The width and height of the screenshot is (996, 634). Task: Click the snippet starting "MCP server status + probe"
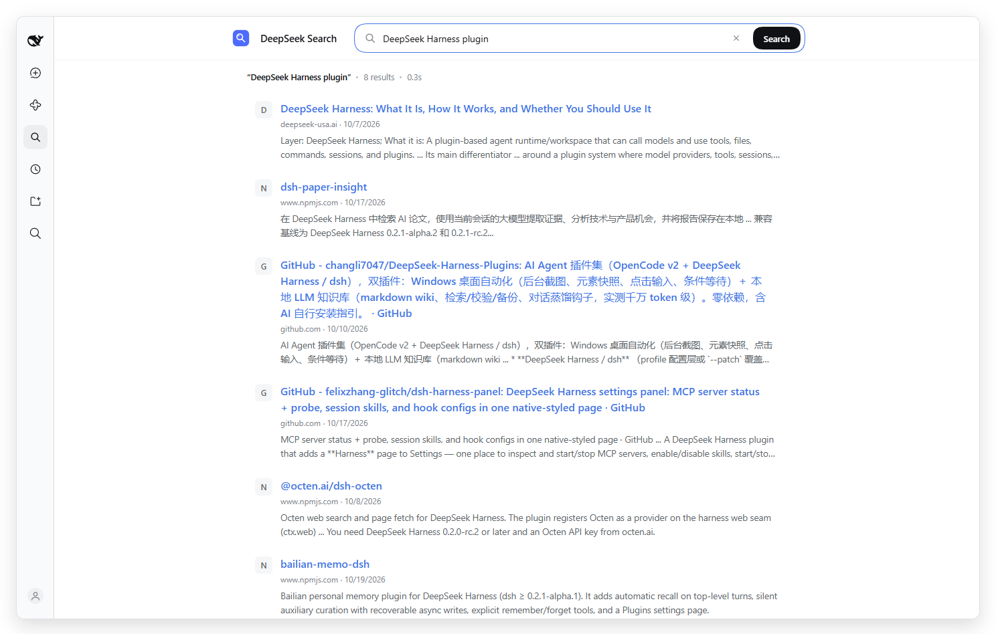[527, 447]
